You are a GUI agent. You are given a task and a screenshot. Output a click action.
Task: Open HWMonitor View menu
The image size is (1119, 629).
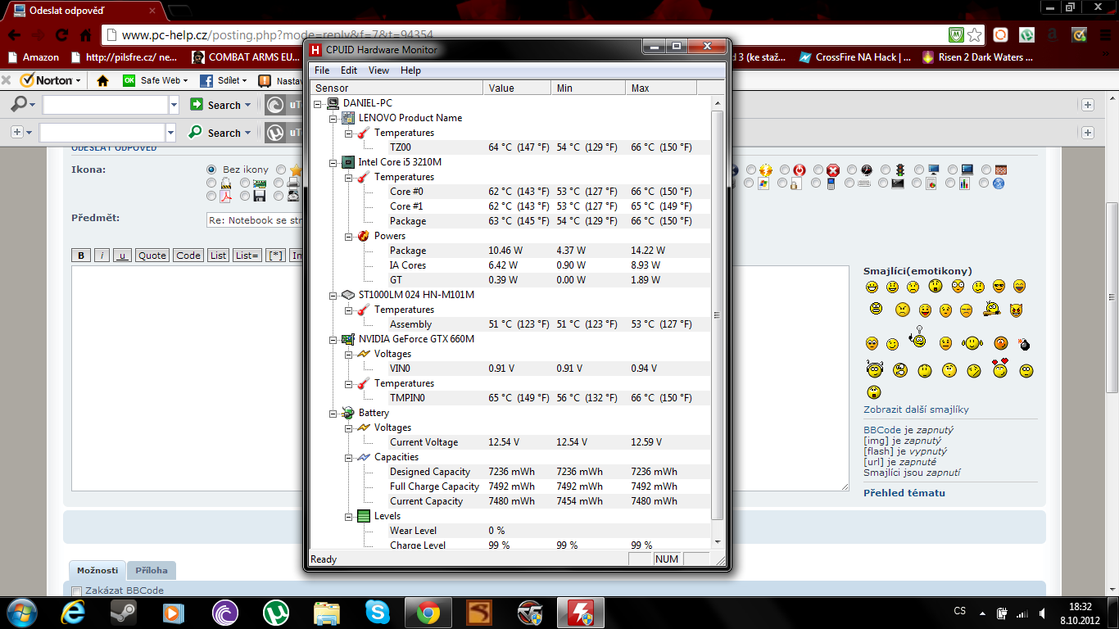tap(378, 70)
